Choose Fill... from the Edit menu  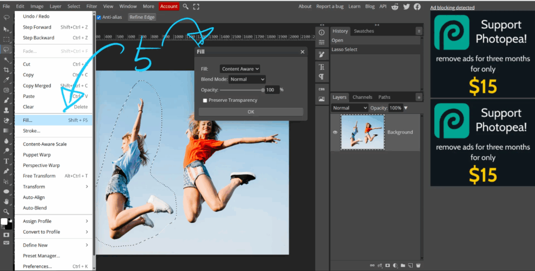(54, 120)
